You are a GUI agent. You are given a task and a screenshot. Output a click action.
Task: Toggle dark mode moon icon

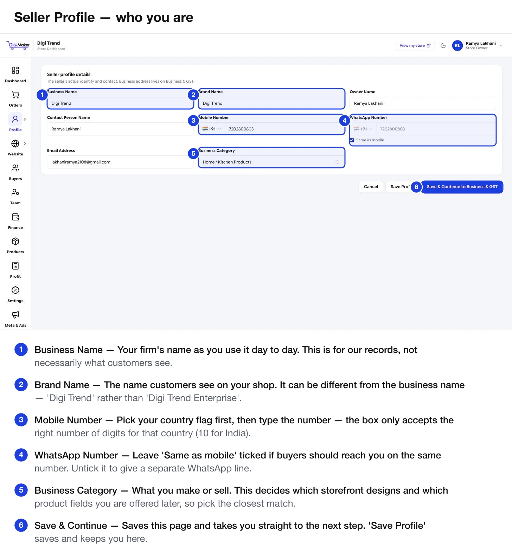[443, 46]
